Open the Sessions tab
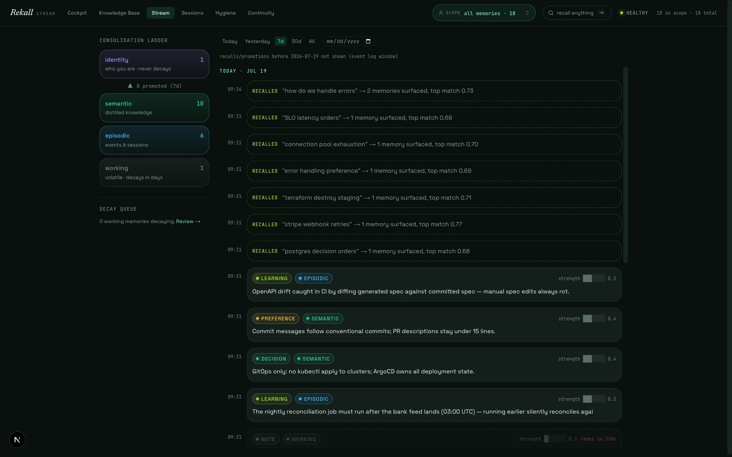This screenshot has width=732, height=457. 192,13
